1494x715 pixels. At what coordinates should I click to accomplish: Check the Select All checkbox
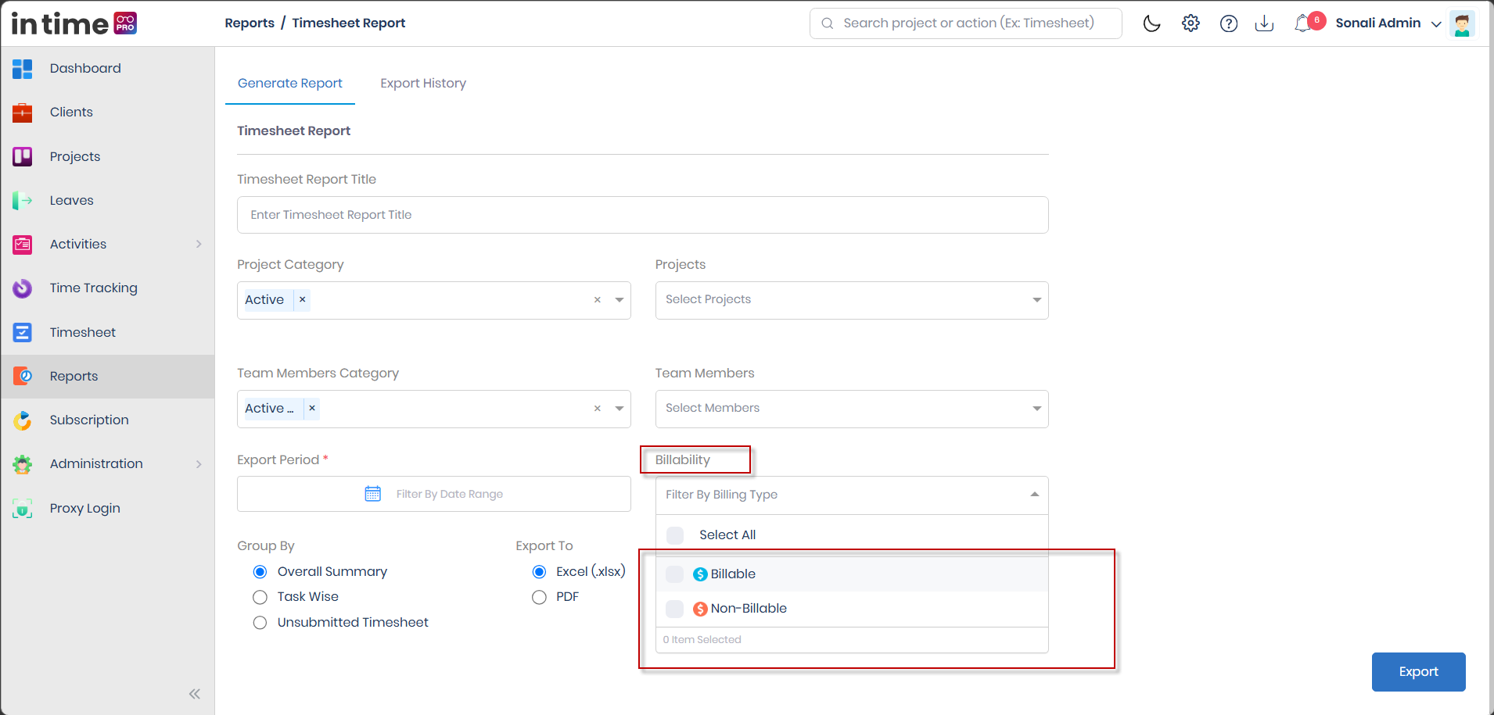(x=675, y=535)
